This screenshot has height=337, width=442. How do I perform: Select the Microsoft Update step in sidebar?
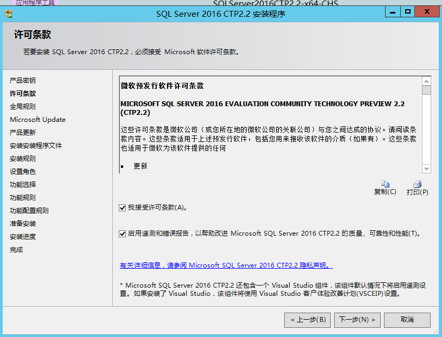(x=37, y=120)
